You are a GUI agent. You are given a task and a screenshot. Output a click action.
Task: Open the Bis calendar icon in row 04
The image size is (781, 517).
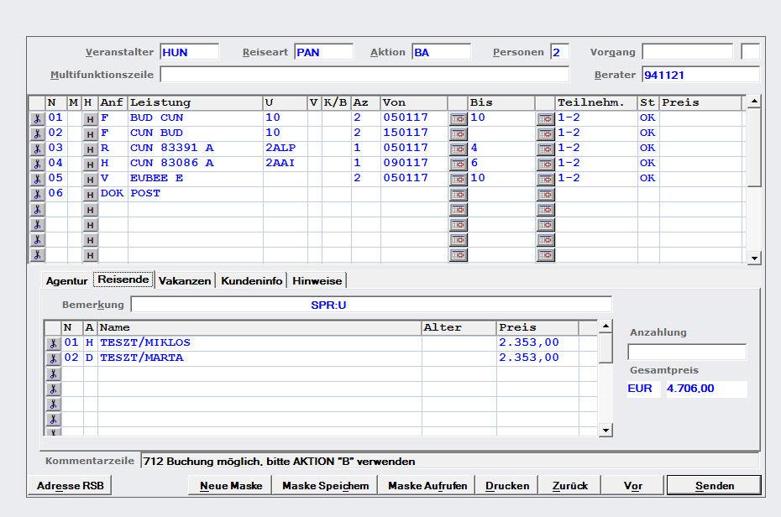[545, 164]
